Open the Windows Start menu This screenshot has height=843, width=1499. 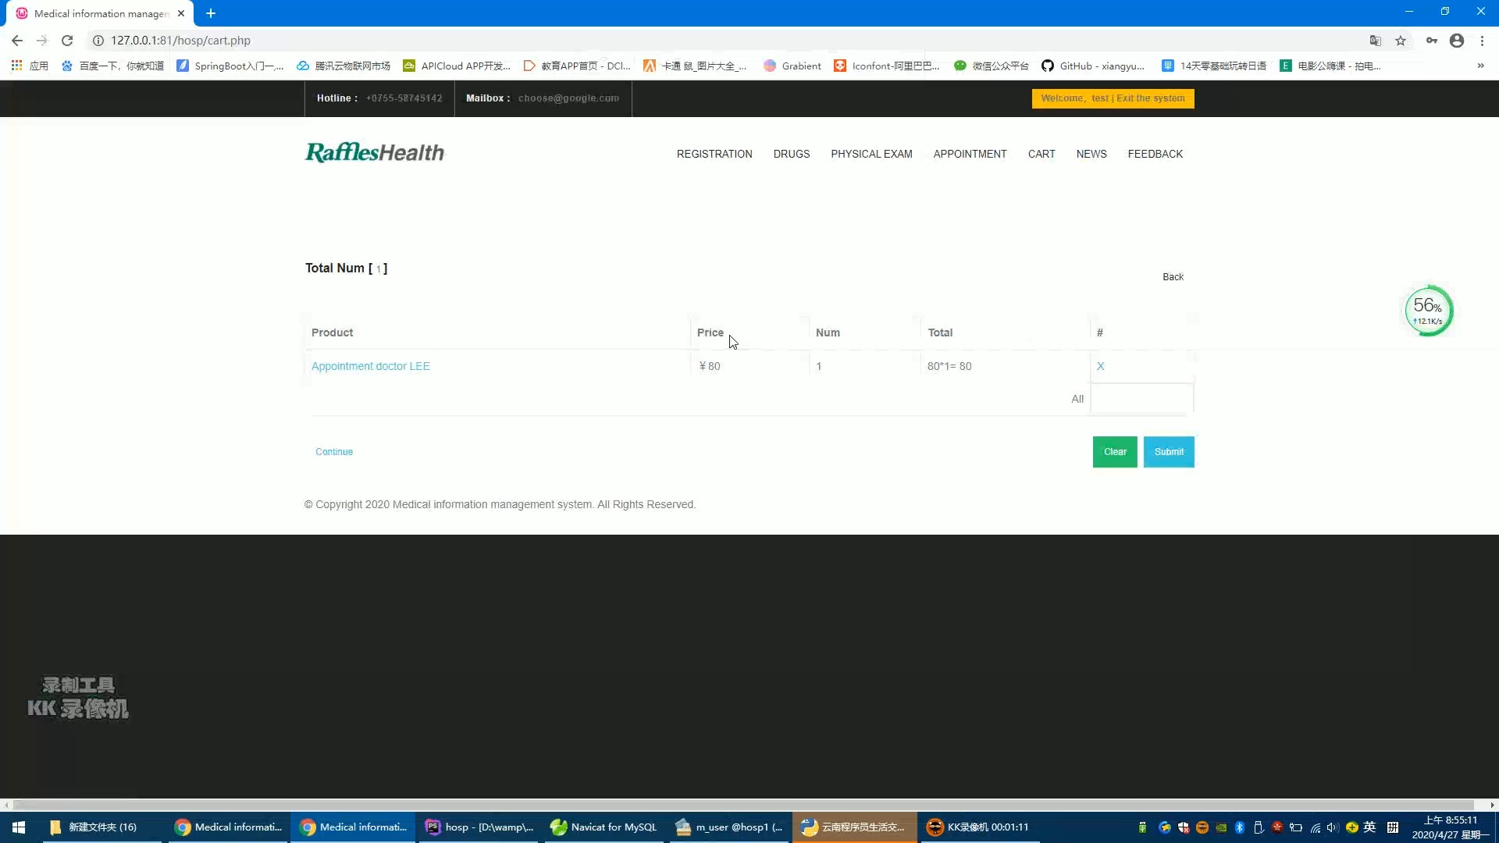(x=19, y=827)
